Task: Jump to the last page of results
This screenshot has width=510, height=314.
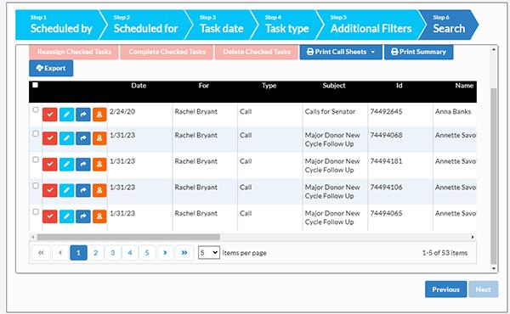Action: click(184, 253)
